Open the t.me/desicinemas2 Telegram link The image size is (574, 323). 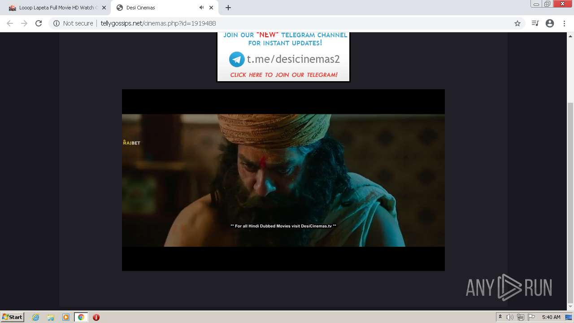[293, 59]
